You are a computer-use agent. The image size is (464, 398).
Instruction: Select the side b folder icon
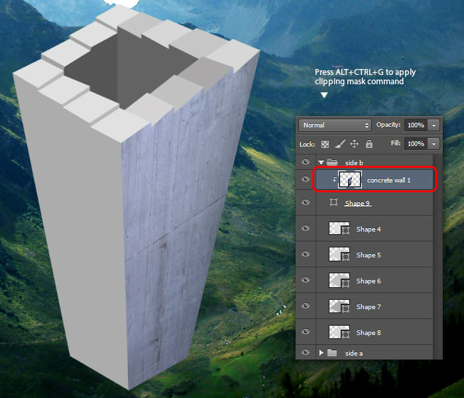pos(332,162)
